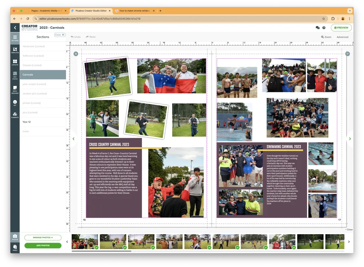The height and width of the screenshot is (267, 364).
Task: Select the Edit Photo tool
Action: [x=15, y=75]
